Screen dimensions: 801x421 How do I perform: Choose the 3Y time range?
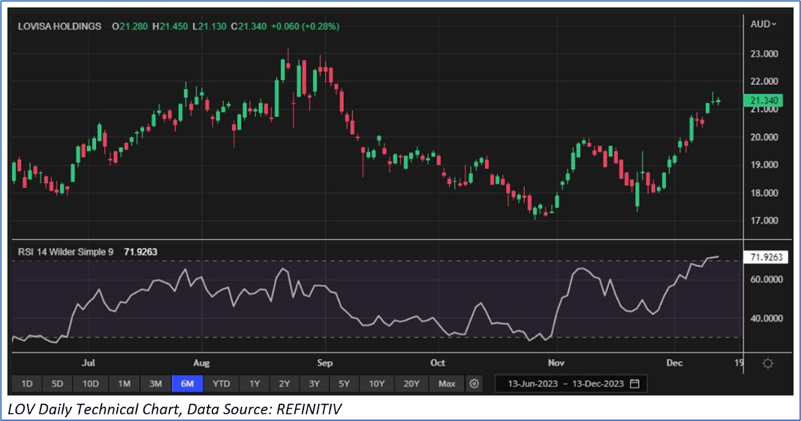click(x=314, y=384)
